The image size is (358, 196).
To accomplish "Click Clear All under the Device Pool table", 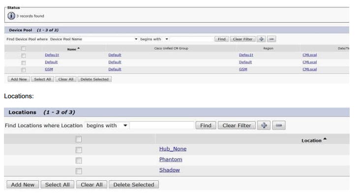I will coord(66,79).
